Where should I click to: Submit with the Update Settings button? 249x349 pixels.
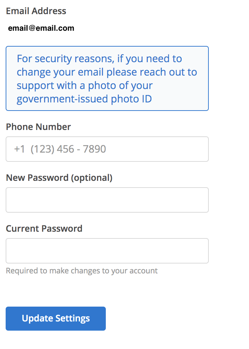pyautogui.click(x=56, y=319)
